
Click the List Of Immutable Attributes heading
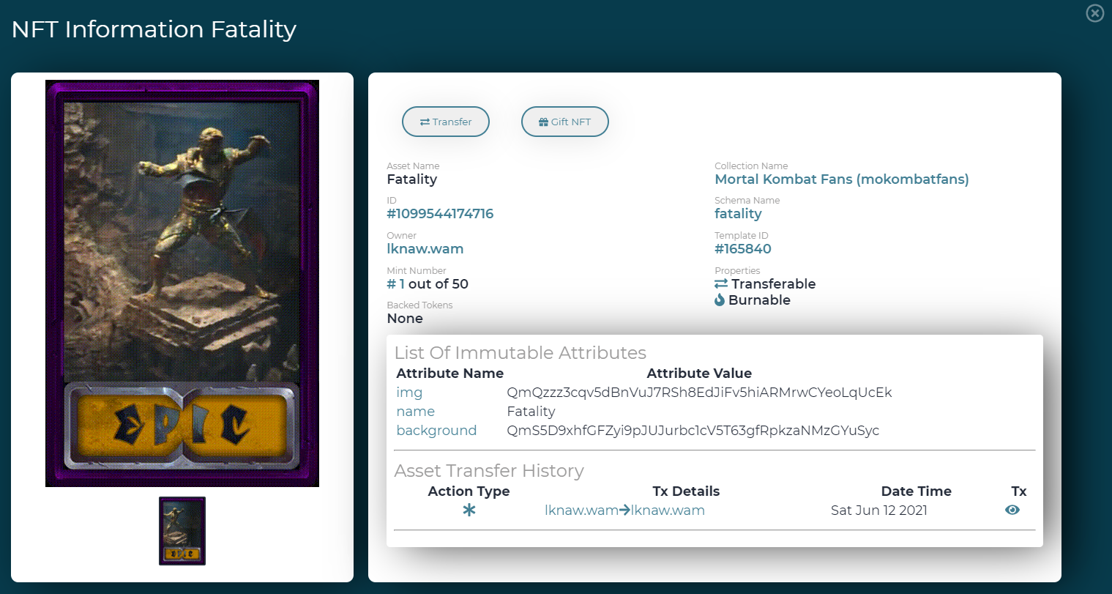coord(520,353)
